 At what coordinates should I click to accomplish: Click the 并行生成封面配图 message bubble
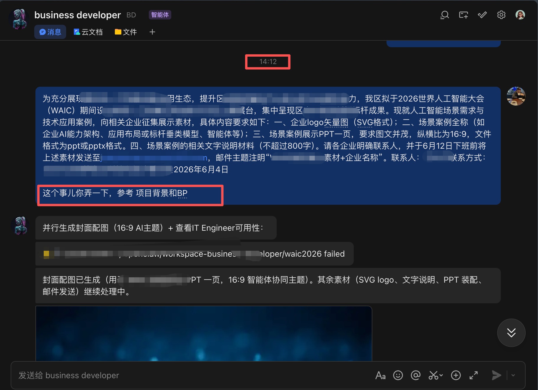coord(156,228)
